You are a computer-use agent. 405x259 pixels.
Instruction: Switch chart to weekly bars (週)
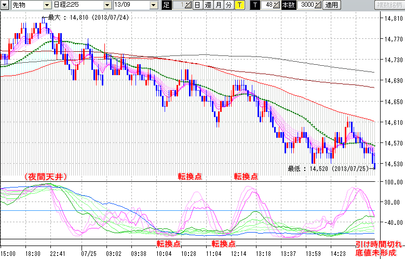pyautogui.click(x=208, y=5)
